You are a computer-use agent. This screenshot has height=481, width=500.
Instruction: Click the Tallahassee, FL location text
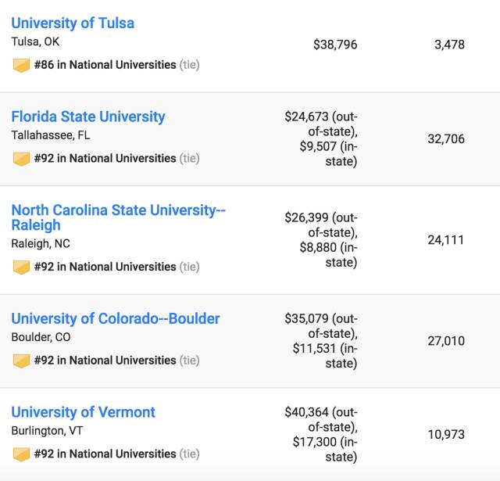[51, 135]
